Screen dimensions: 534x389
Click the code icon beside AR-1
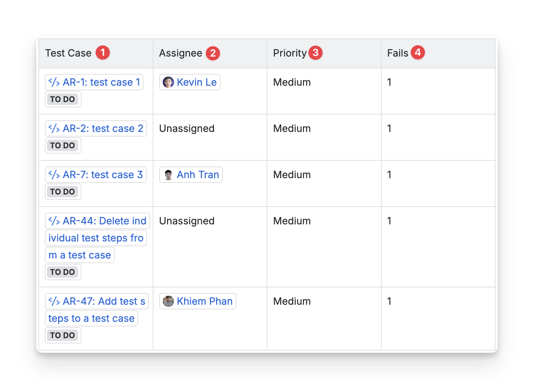pos(54,82)
